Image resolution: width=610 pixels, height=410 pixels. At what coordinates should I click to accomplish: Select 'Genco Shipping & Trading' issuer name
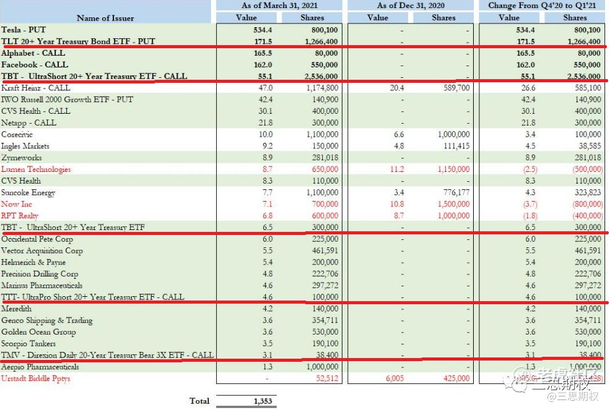[46, 320]
